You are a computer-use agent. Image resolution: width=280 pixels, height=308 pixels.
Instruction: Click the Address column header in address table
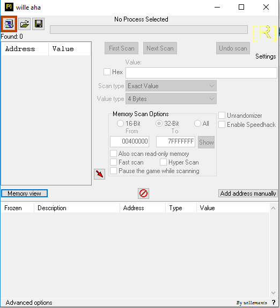pyautogui.click(x=143, y=208)
